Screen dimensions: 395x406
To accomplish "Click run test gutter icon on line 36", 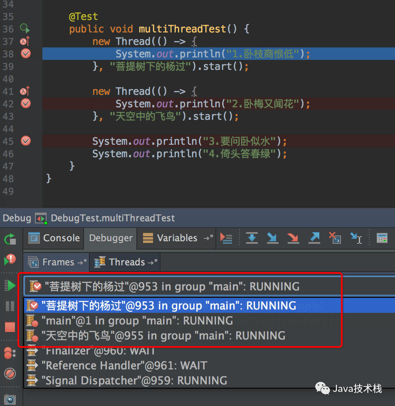I will tap(25, 28).
